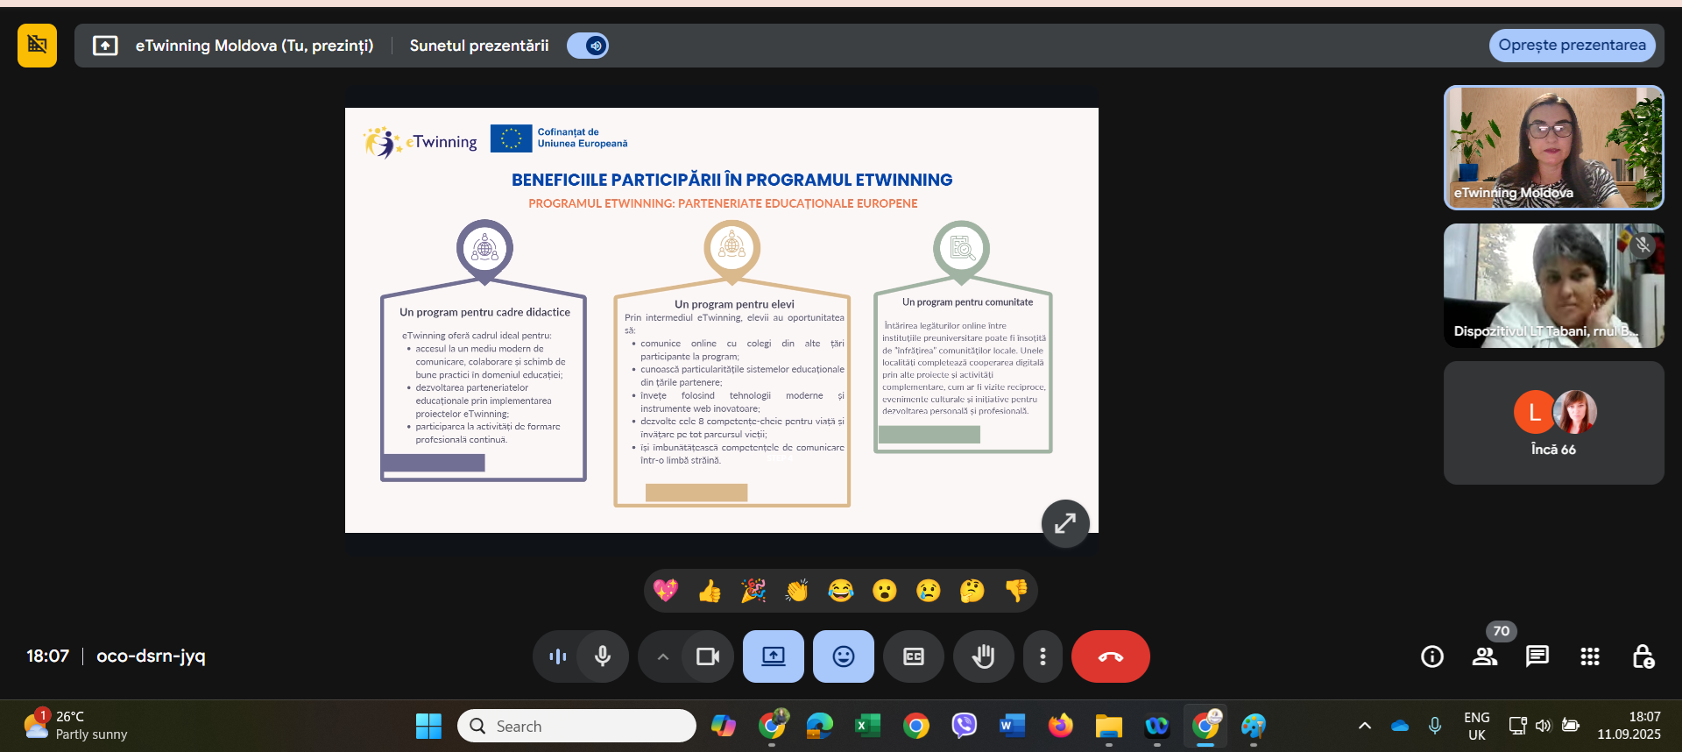The width and height of the screenshot is (1682, 752).
Task: Click the presentation screen icon beside eTwinning Moldova
Action: (105, 46)
